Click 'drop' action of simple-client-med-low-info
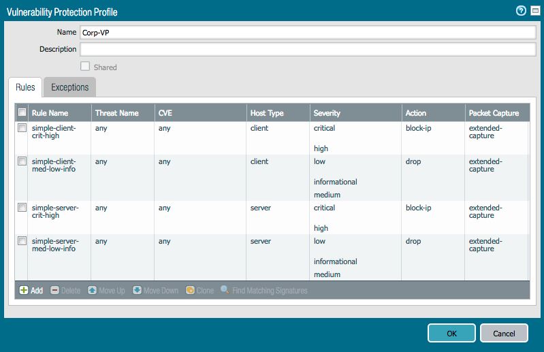The height and width of the screenshot is (352, 544). coord(413,161)
